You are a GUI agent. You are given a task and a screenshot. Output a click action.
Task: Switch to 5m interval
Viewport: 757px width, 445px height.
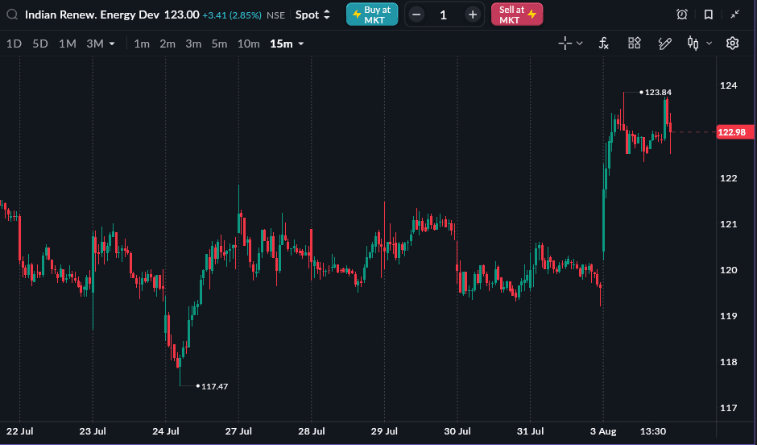[x=219, y=44]
